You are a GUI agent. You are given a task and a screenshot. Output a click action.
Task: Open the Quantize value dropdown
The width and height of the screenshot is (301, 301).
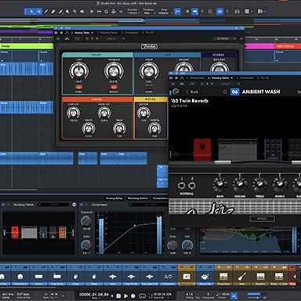tap(132, 13)
